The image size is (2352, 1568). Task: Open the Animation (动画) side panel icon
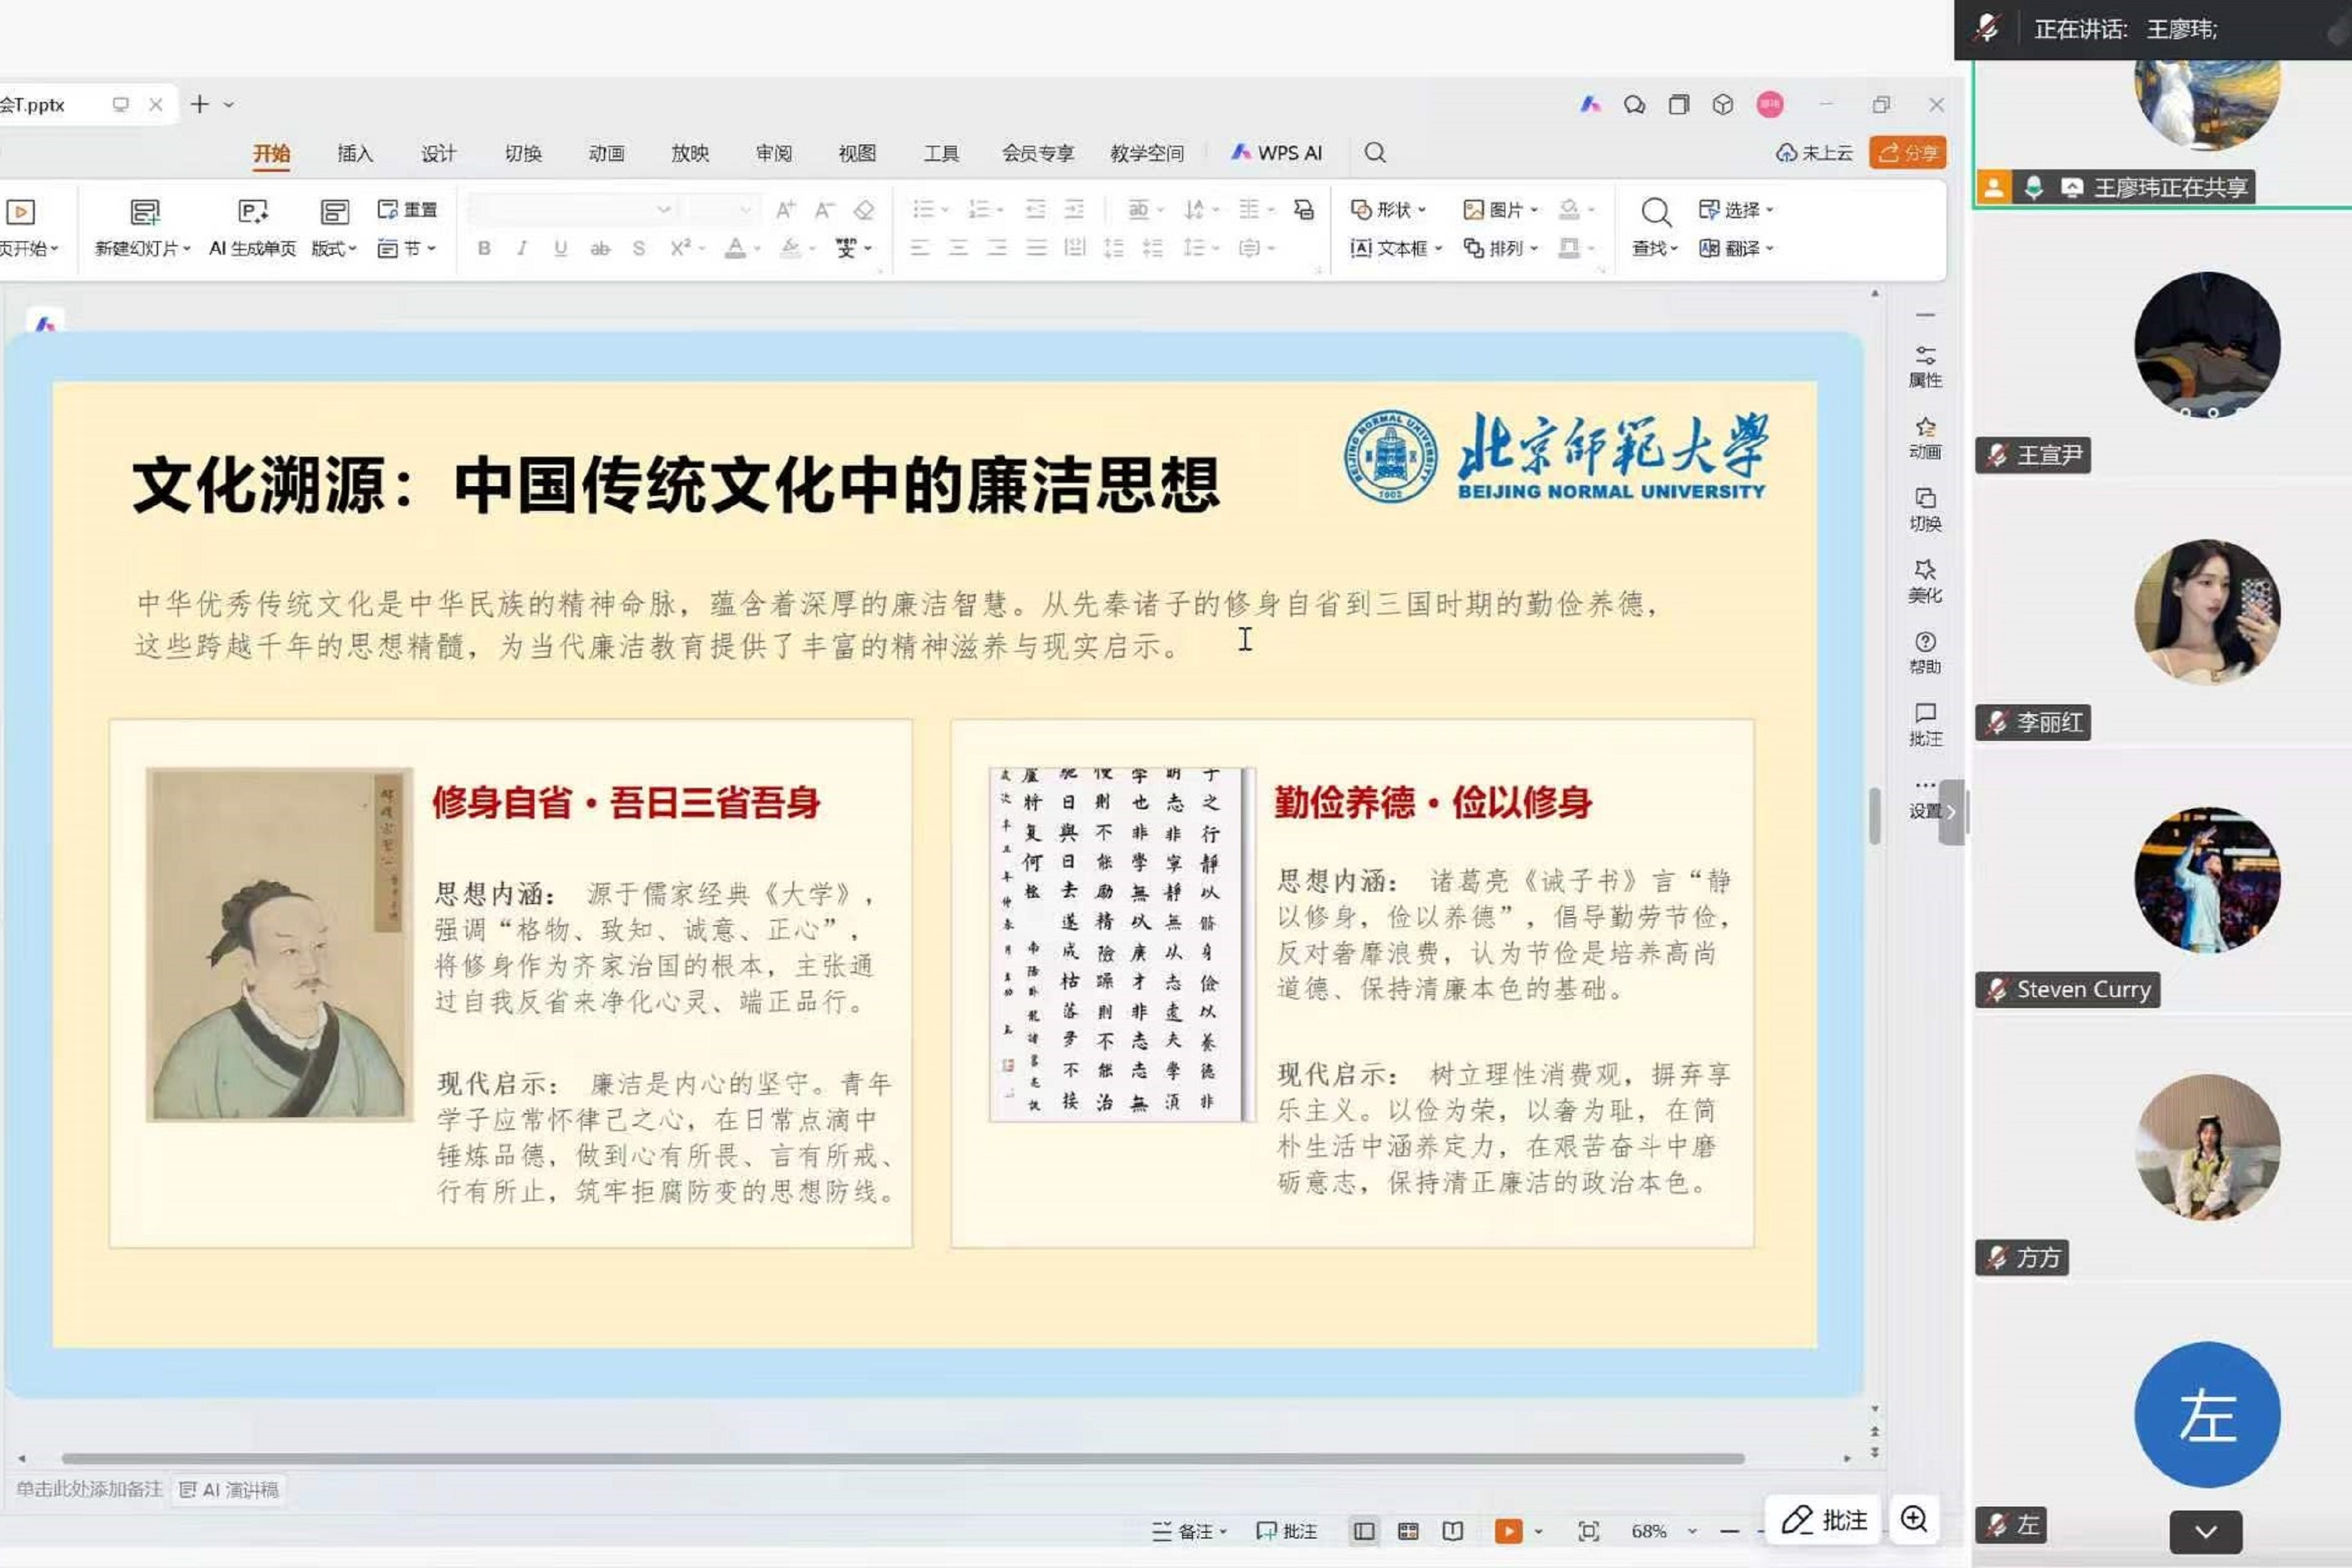coord(1925,438)
